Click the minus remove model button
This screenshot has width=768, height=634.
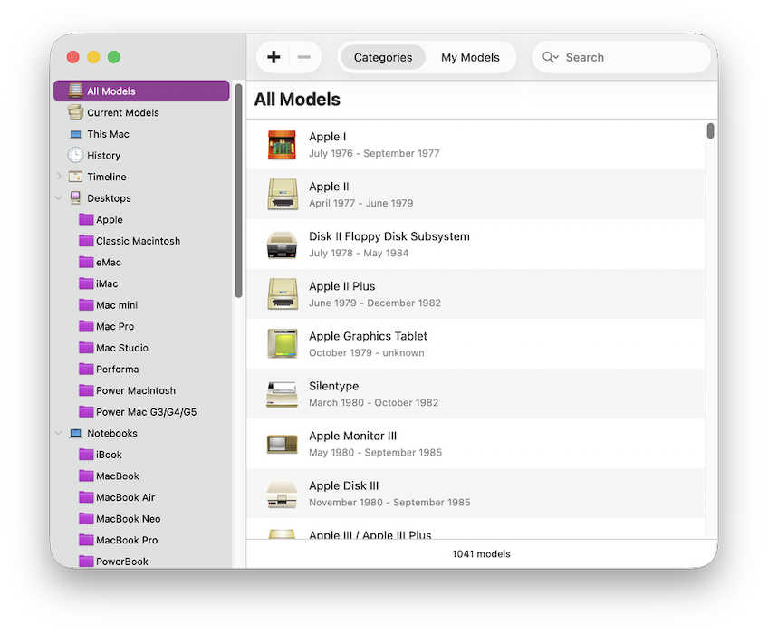303,57
